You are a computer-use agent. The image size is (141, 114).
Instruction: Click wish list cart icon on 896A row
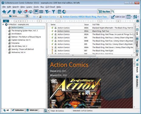[x=52, y=47]
